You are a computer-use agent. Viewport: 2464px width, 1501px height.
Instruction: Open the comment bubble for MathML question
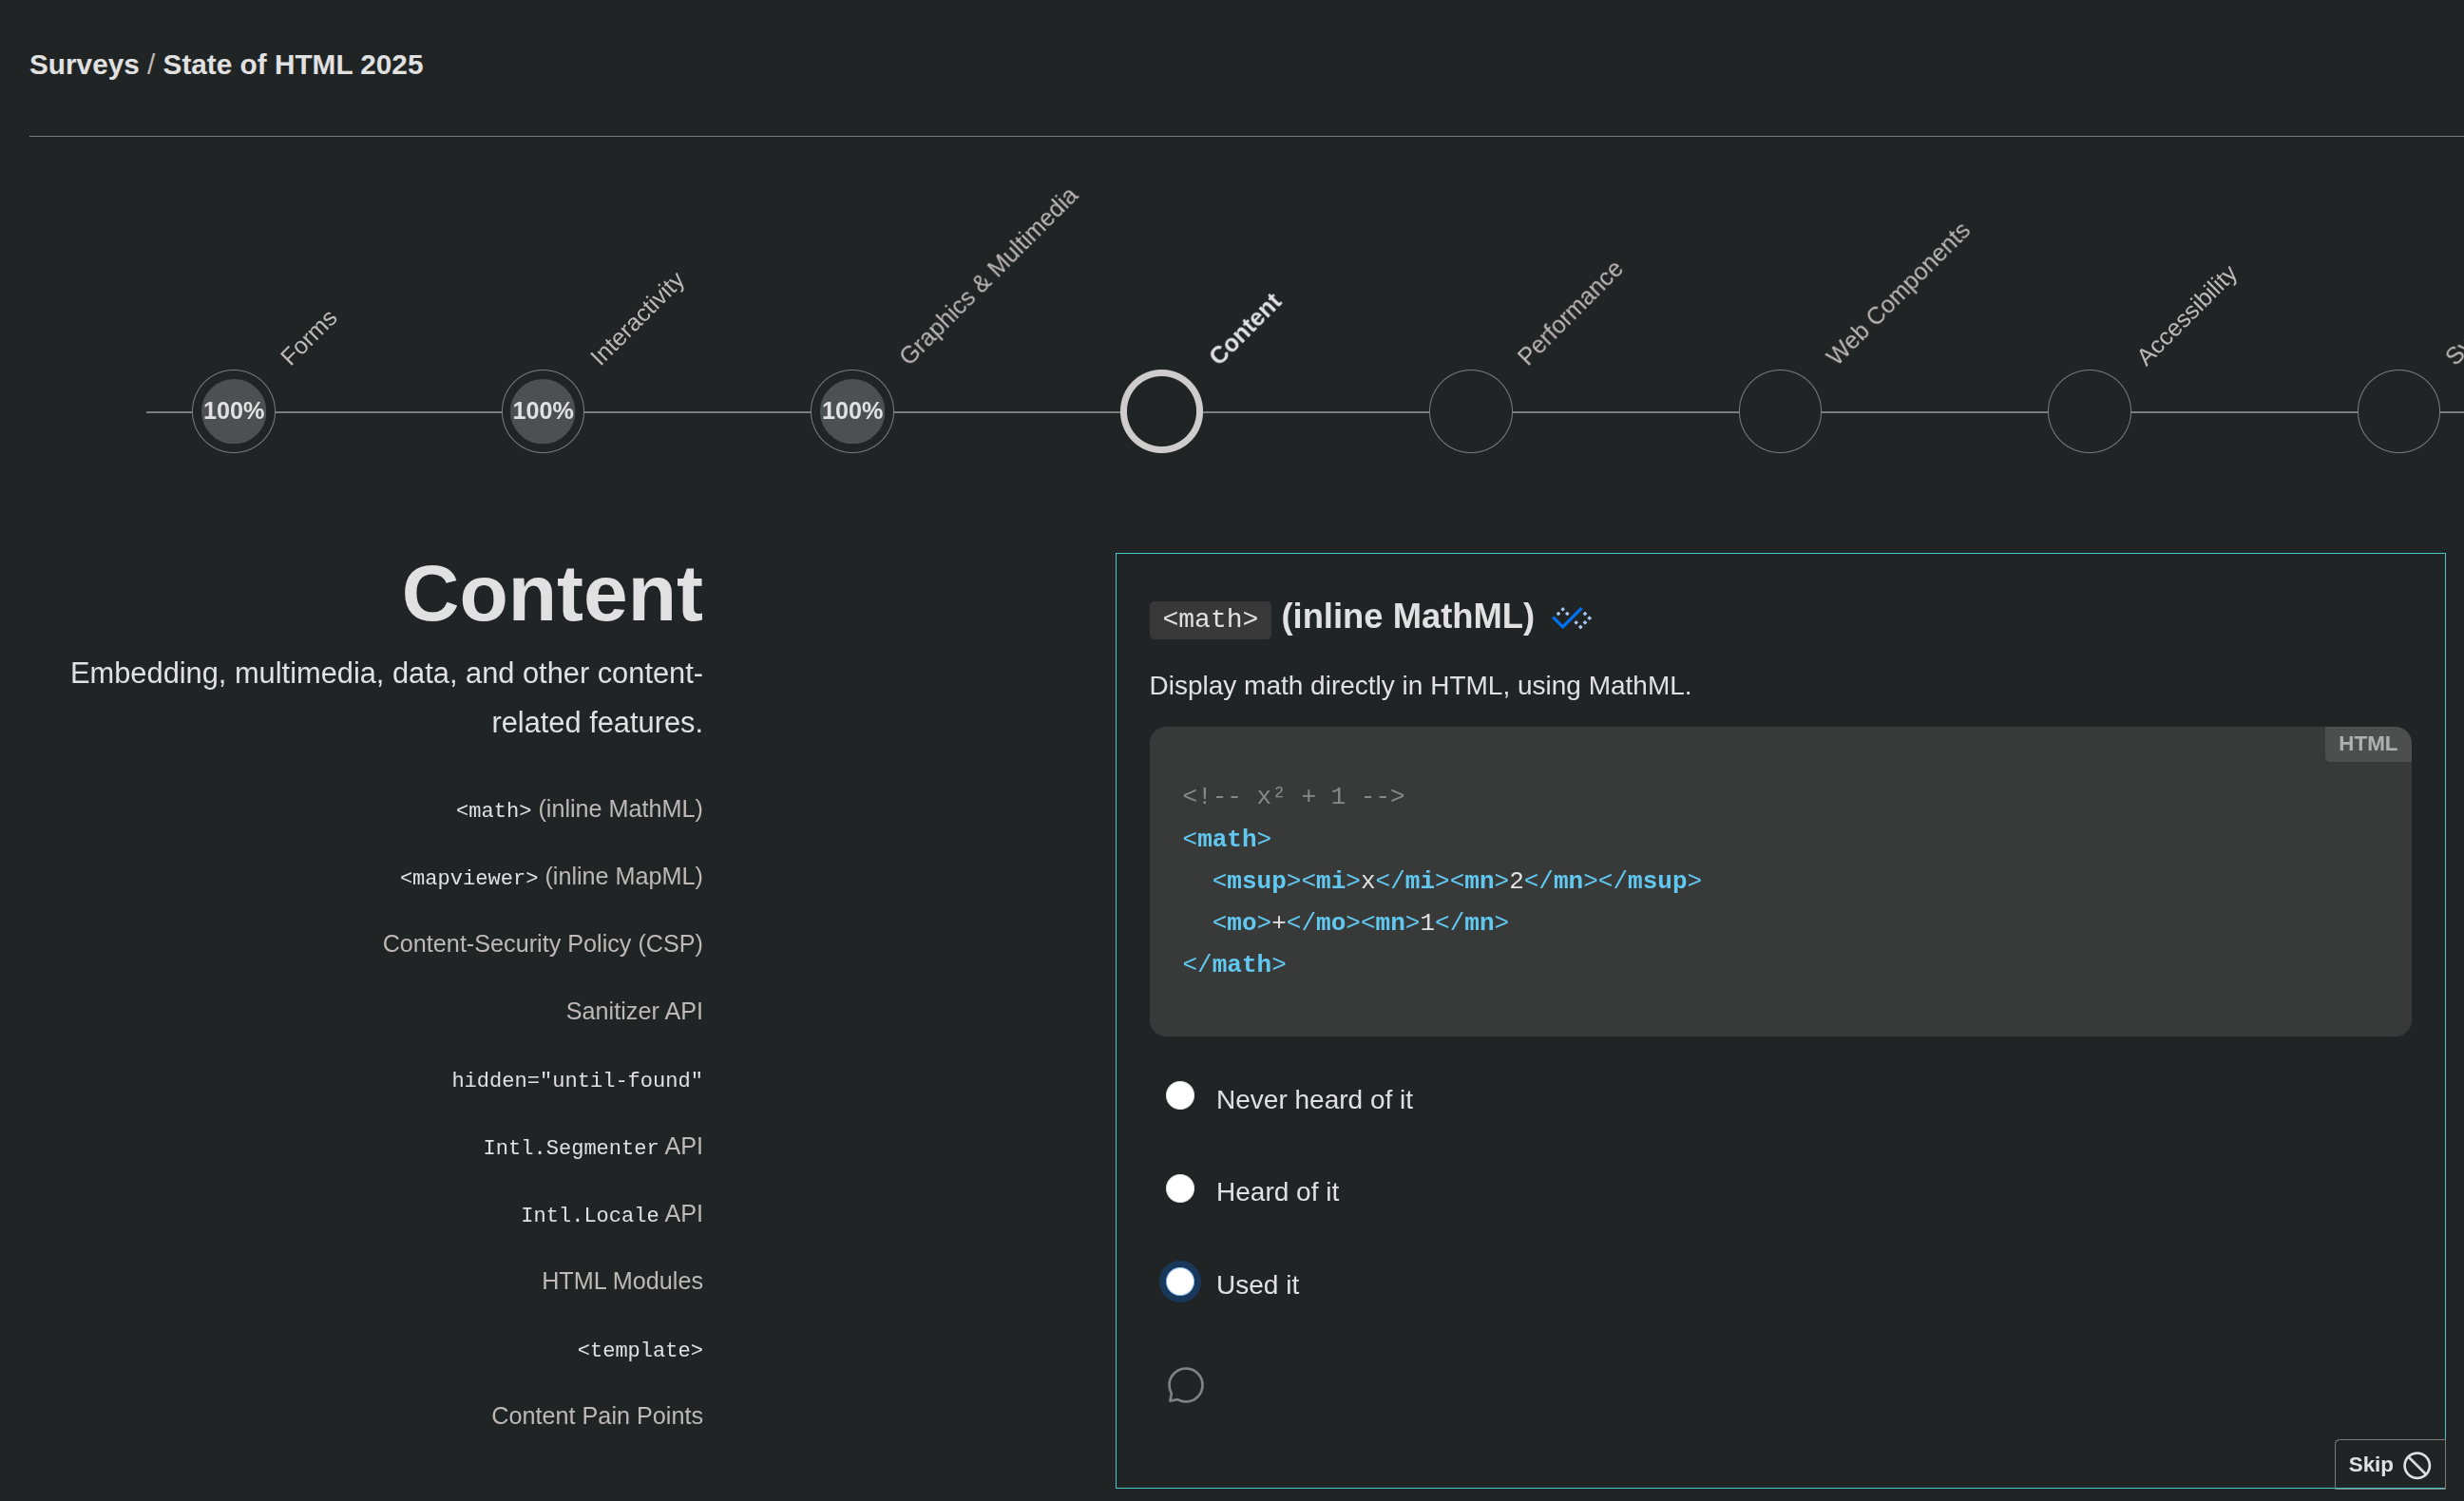pyautogui.click(x=1185, y=1385)
